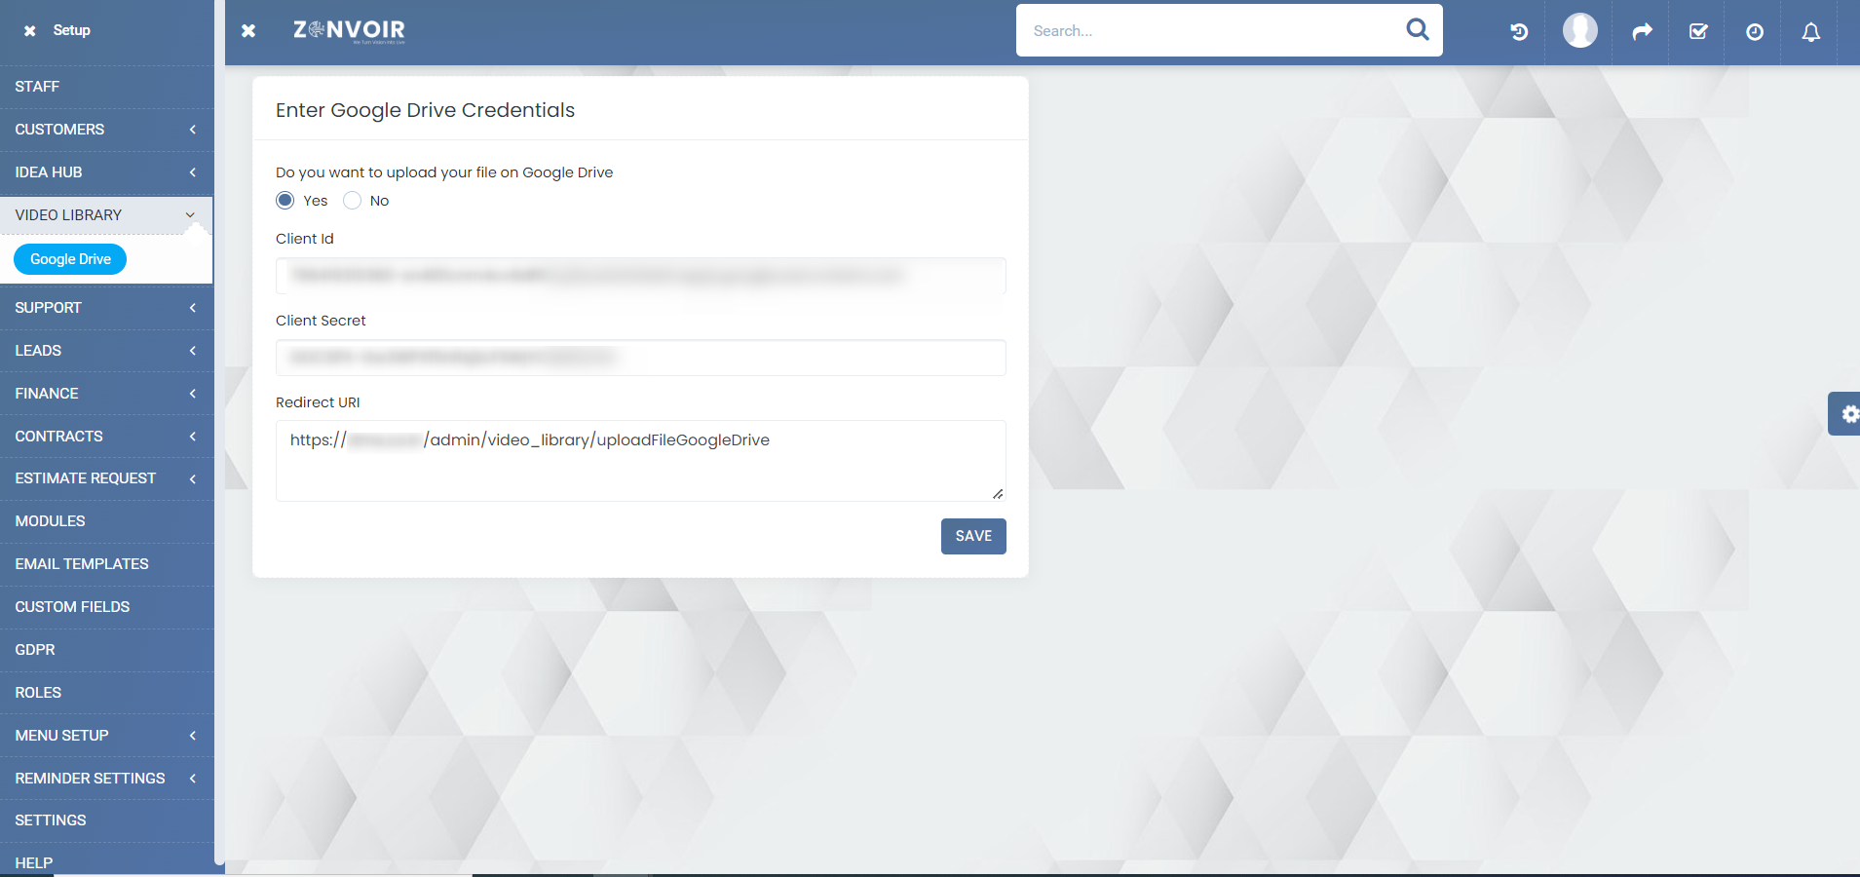Expand the Idea Hub menu chevron
Image resolution: width=1860 pixels, height=877 pixels.
pyautogui.click(x=193, y=172)
